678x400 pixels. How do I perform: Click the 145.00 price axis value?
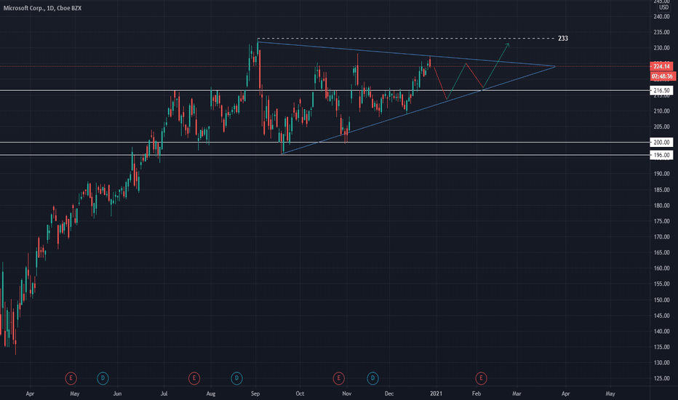click(661, 316)
